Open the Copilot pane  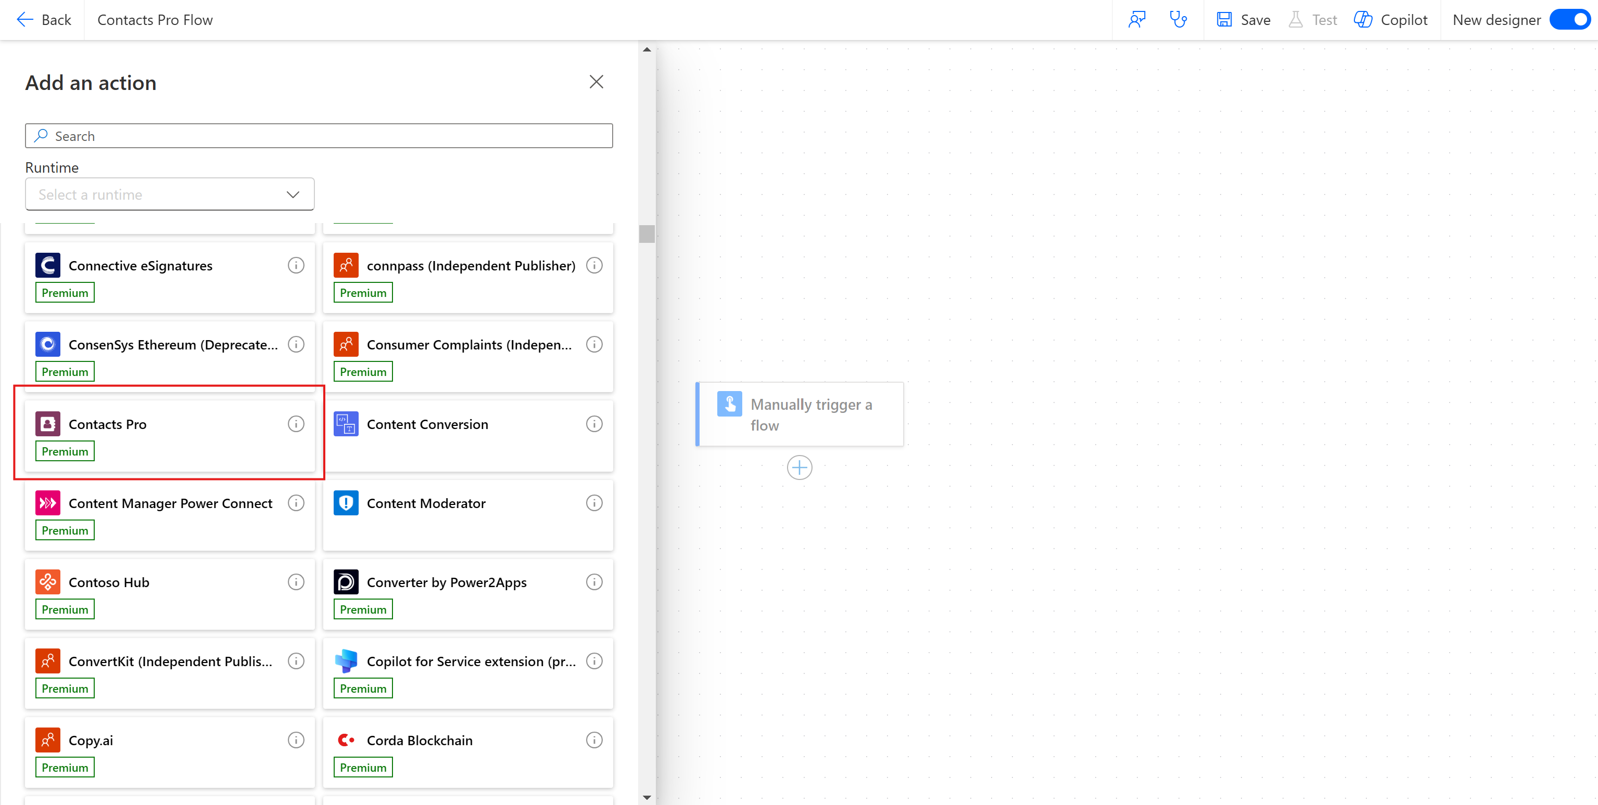[1390, 20]
